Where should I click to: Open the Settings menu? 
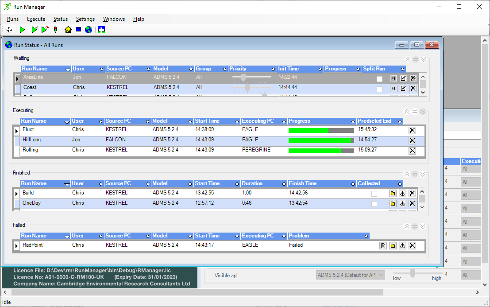click(x=85, y=19)
